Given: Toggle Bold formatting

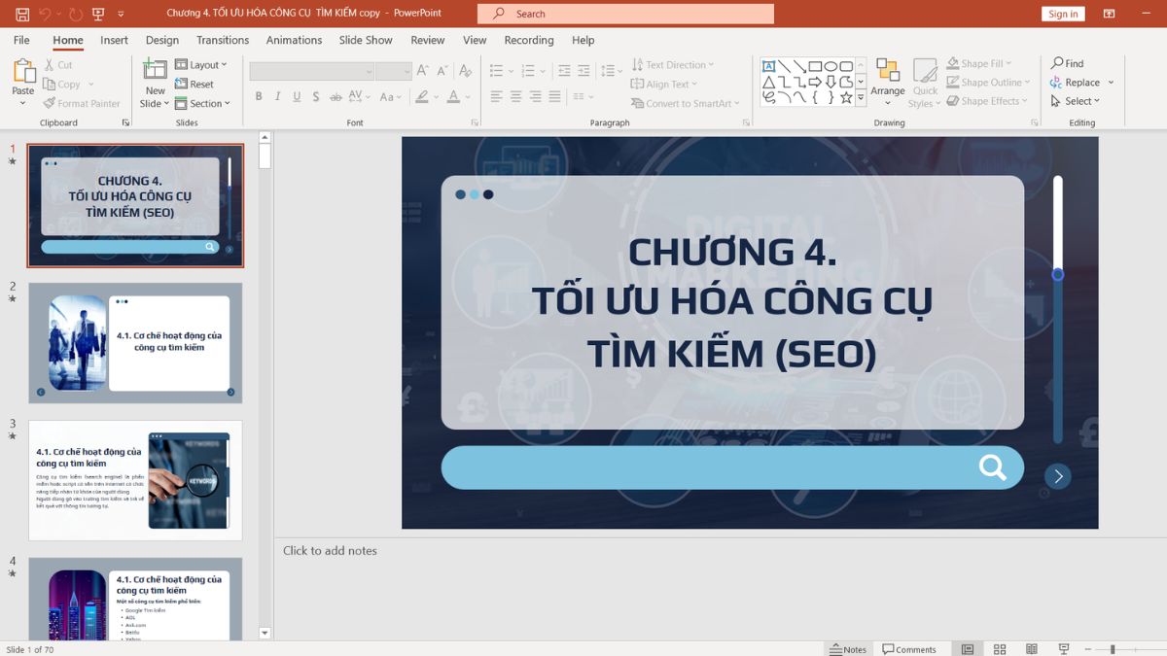Looking at the screenshot, I should coord(259,97).
